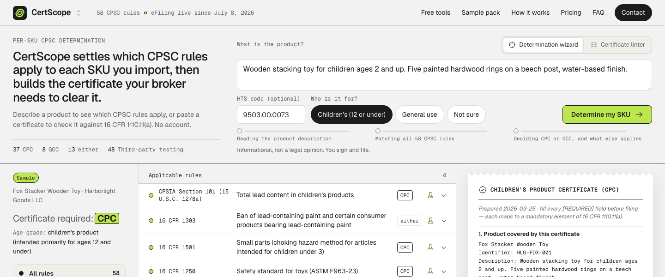
Task: Click Determine my SKU button
Action: click(607, 114)
